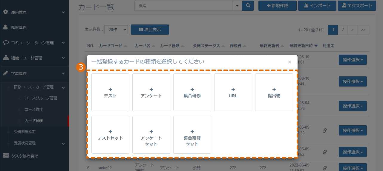Click the 新規作成 button

[278, 6]
